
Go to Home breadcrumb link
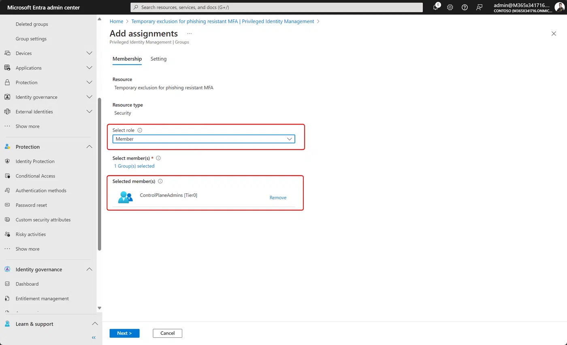coord(116,21)
